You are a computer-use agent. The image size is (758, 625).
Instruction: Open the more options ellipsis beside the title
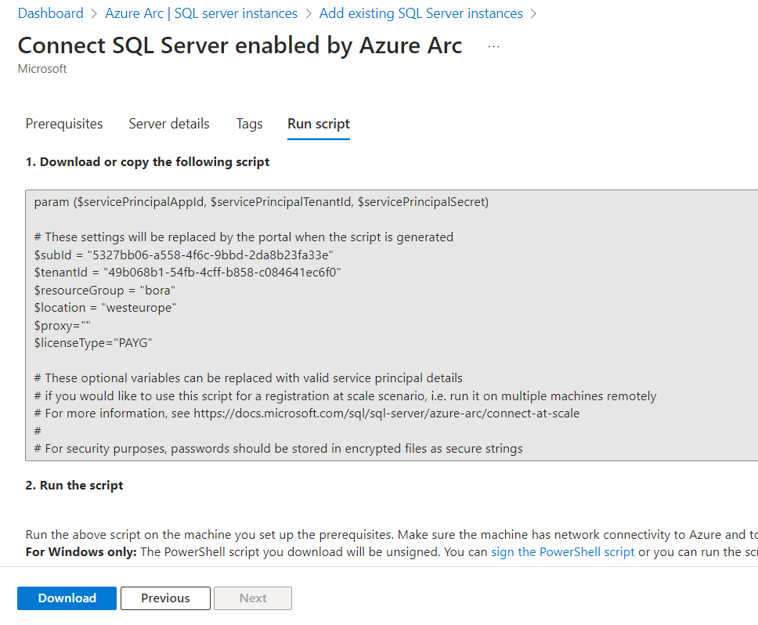coord(493,46)
